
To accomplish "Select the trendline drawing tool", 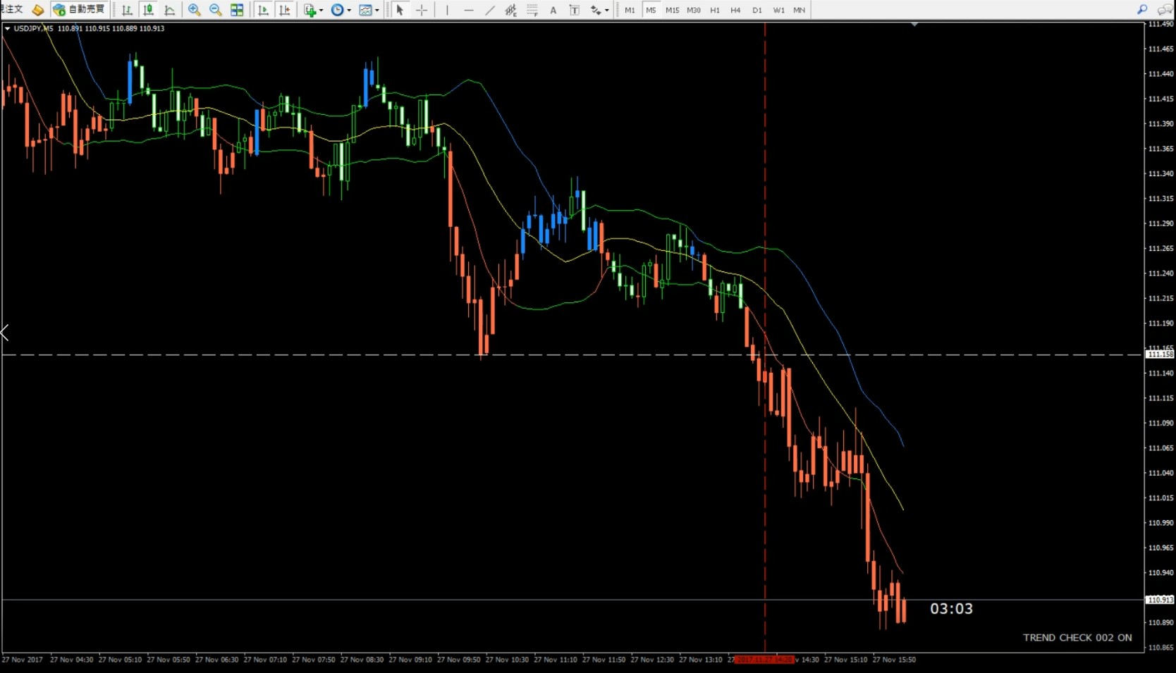I will point(490,10).
